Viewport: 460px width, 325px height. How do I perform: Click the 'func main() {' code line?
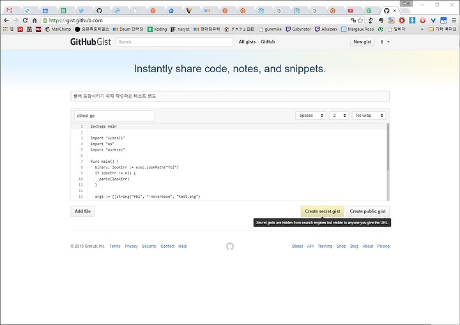pos(105,162)
